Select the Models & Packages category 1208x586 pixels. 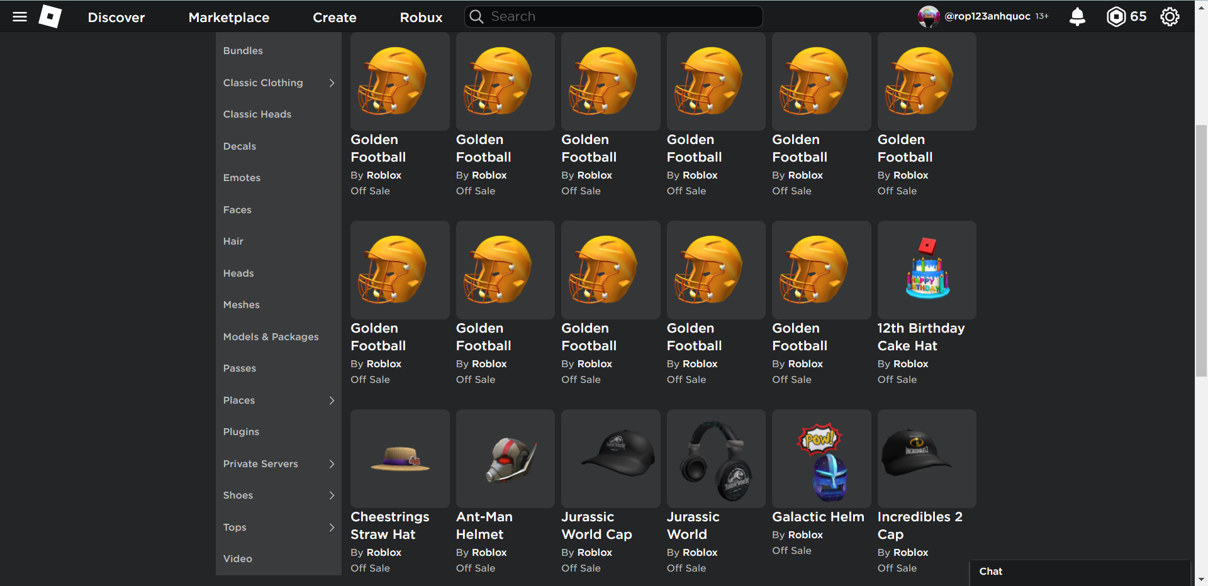(271, 337)
